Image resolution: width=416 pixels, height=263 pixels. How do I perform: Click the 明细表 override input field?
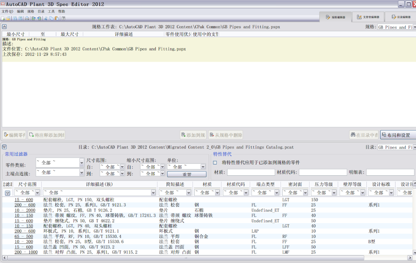(x=390, y=173)
